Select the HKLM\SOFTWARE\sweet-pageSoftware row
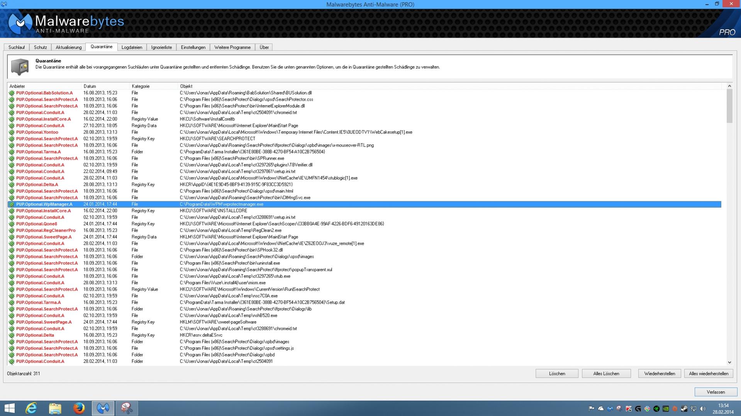 365,322
